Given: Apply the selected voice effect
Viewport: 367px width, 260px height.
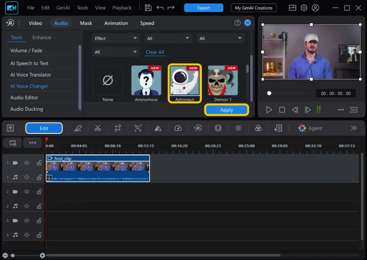Looking at the screenshot, I should [x=226, y=110].
